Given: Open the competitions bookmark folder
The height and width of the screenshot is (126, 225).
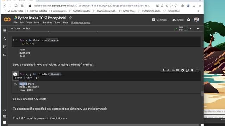Looking at the screenshot, I should (x=172, y=11).
